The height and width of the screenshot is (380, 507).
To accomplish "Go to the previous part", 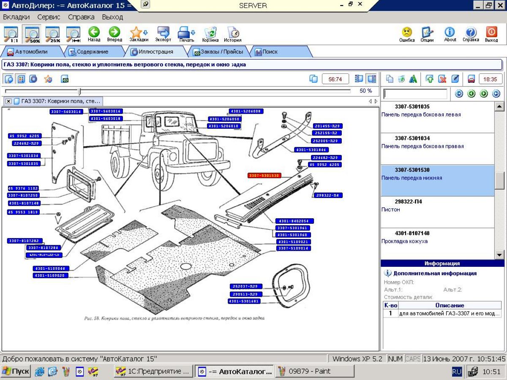I will (x=472, y=94).
